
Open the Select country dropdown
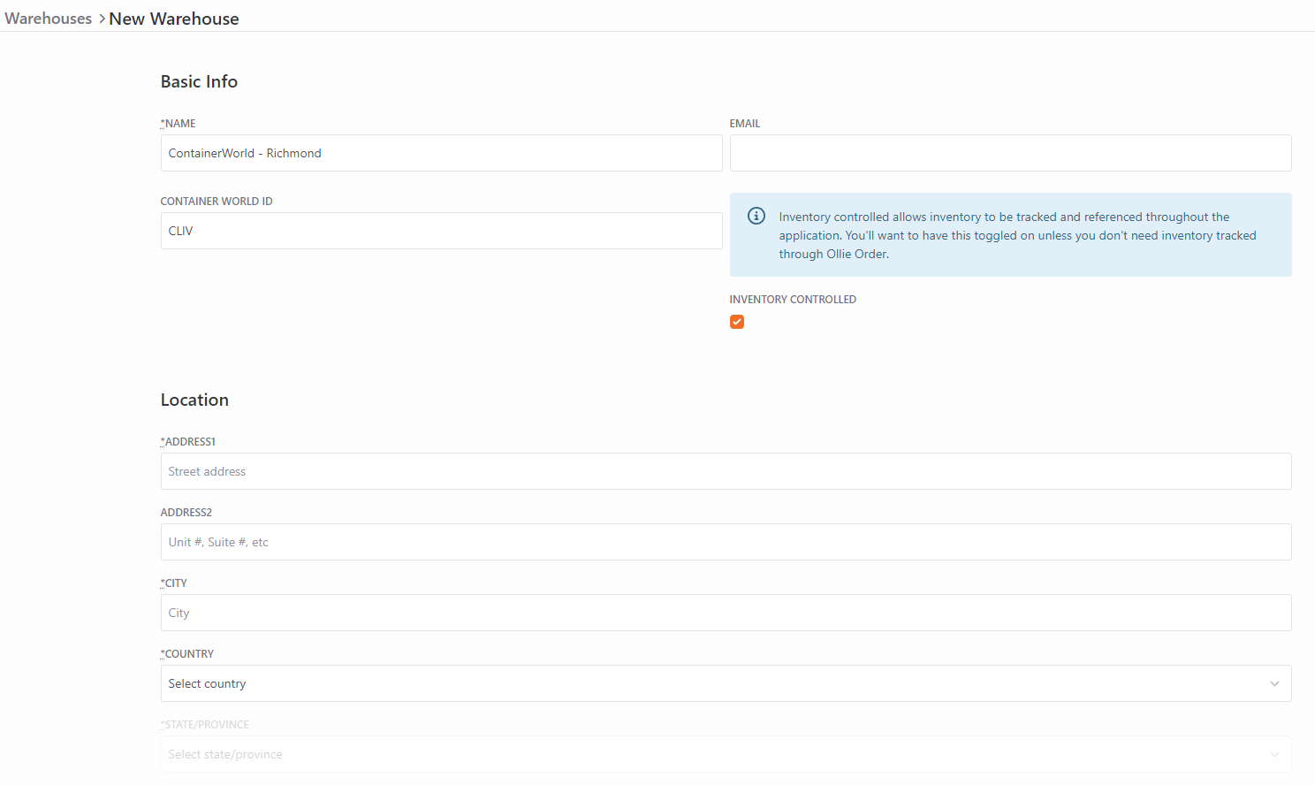click(726, 683)
